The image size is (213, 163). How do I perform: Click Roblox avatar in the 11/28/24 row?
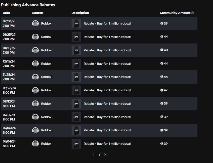(x=35, y=77)
